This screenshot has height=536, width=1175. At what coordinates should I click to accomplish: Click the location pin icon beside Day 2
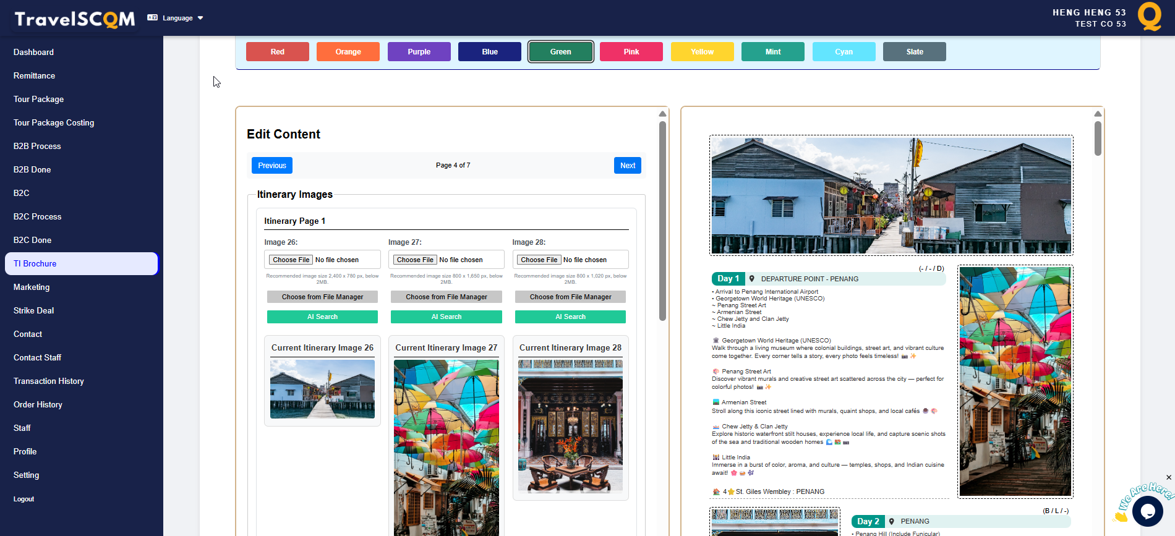point(892,521)
